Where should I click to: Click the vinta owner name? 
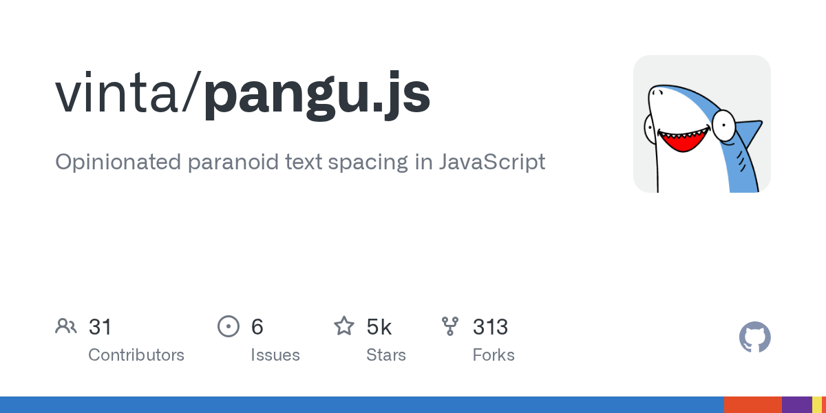click(x=117, y=94)
